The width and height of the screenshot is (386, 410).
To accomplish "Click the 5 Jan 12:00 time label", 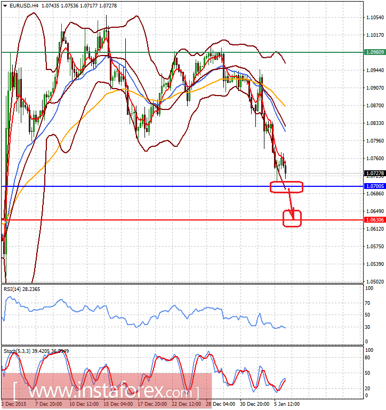I will [x=287, y=404].
